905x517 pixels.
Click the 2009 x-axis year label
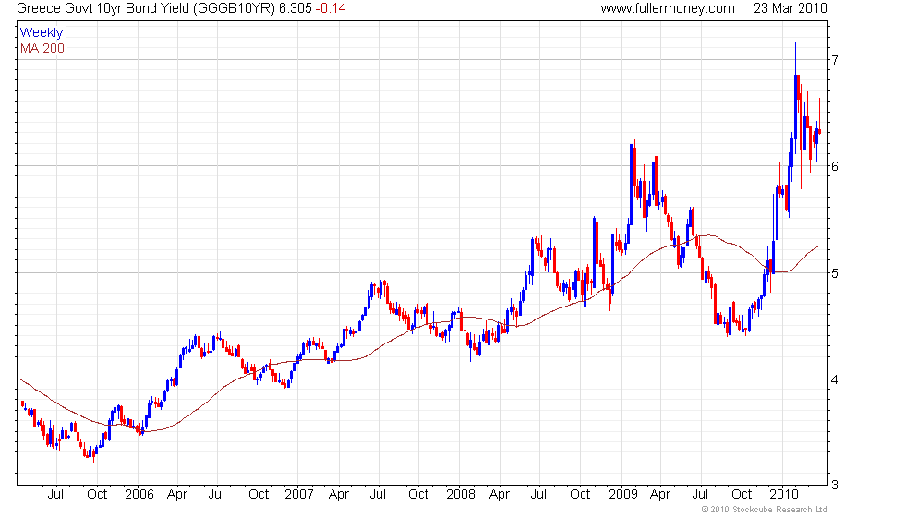[x=622, y=494]
